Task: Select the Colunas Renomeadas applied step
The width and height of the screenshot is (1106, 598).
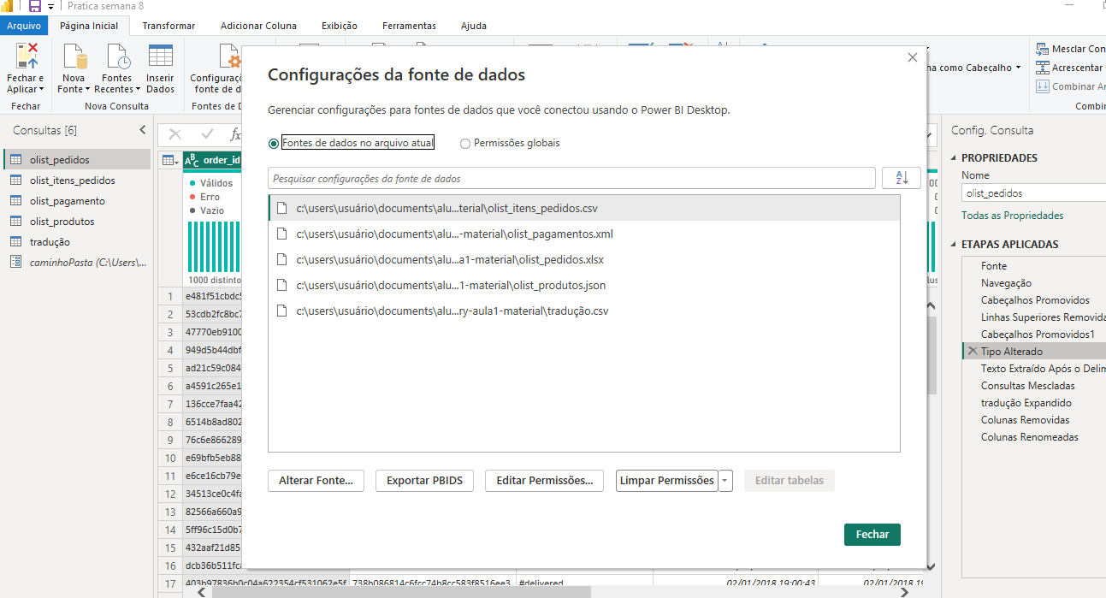Action: tap(1030, 437)
